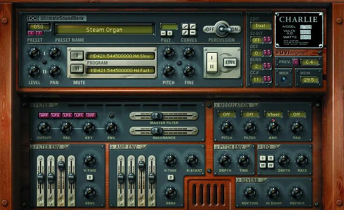
Task: Click the C 4 preview note display
Action: point(309,62)
